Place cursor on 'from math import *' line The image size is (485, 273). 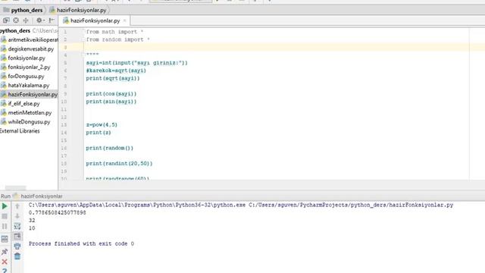[114, 32]
